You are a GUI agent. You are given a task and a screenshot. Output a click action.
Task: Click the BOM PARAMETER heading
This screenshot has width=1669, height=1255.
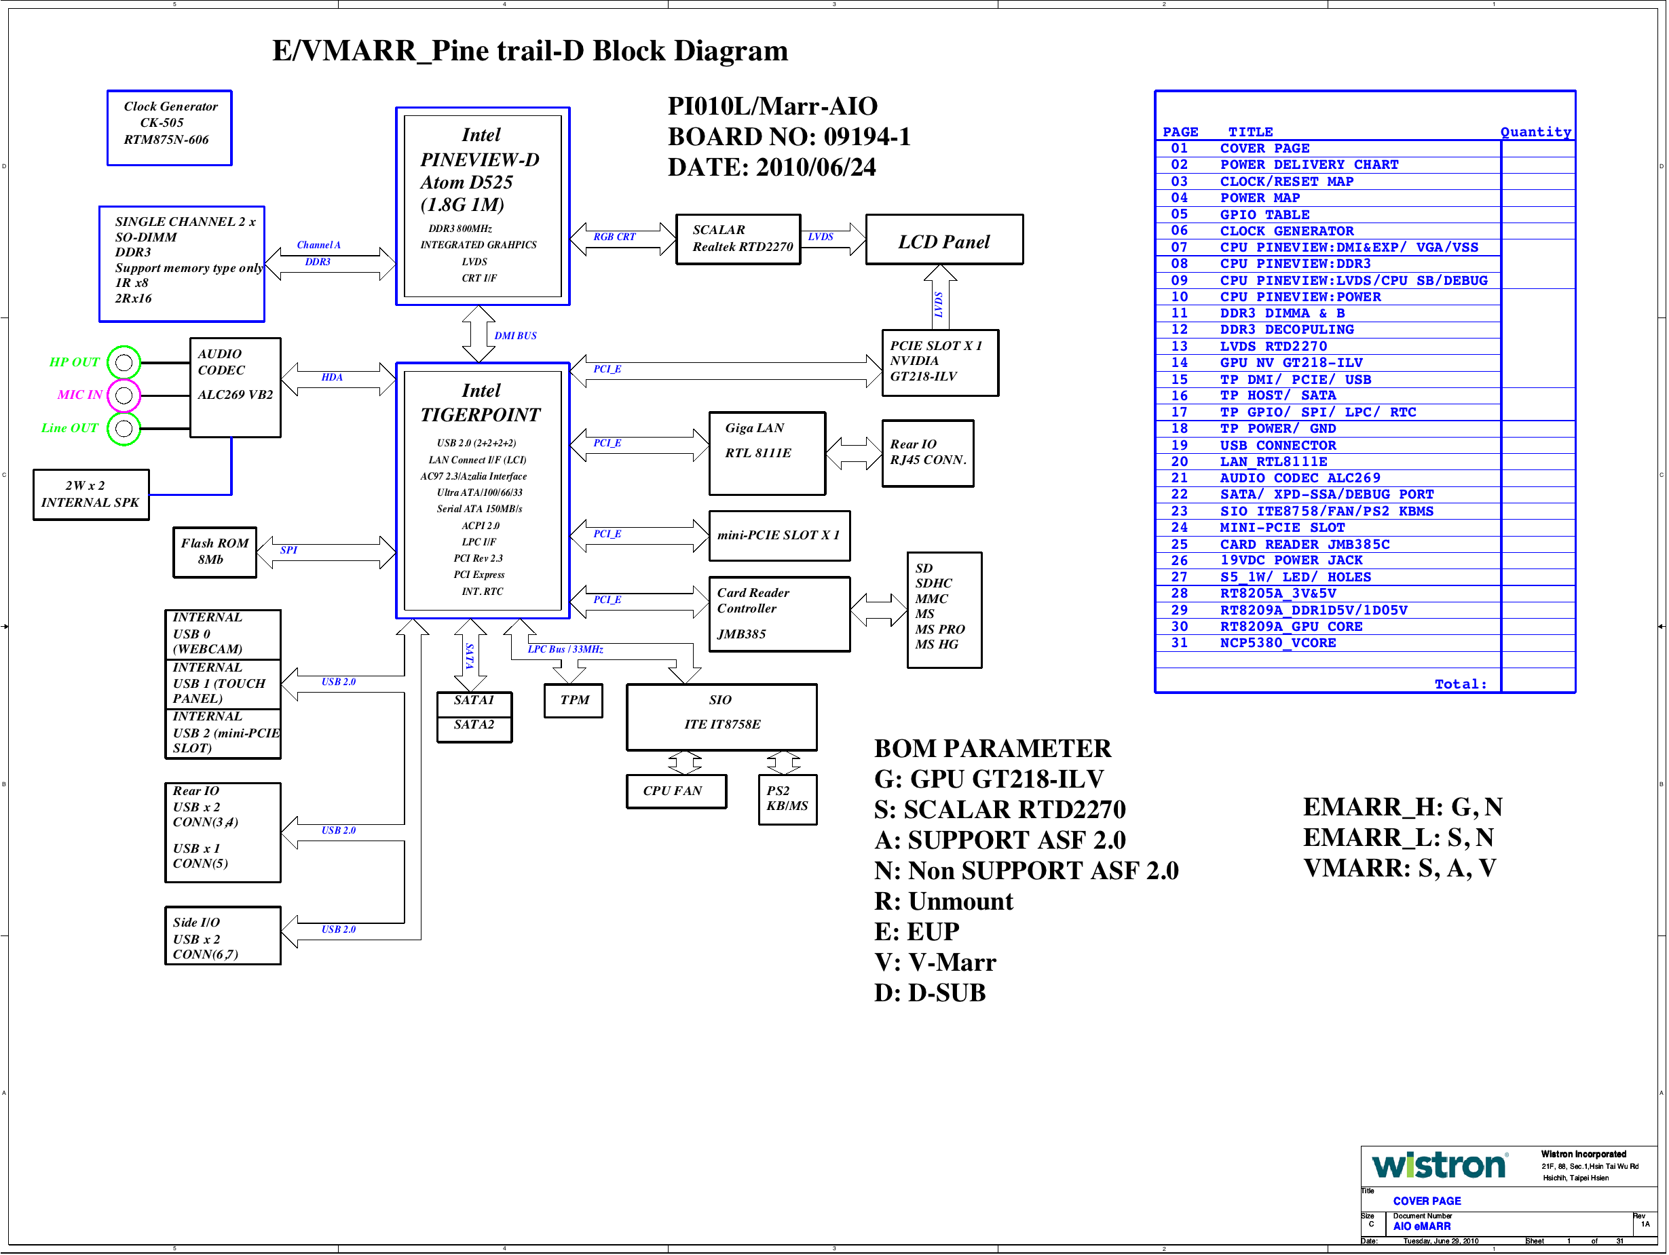pos(992,749)
